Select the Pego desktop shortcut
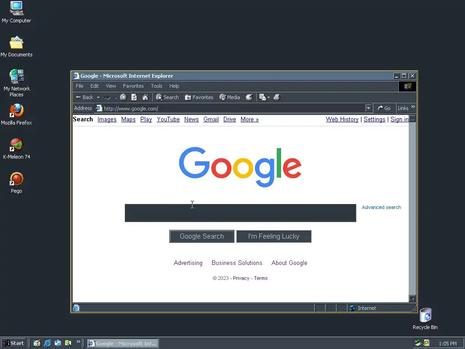 [x=16, y=183]
